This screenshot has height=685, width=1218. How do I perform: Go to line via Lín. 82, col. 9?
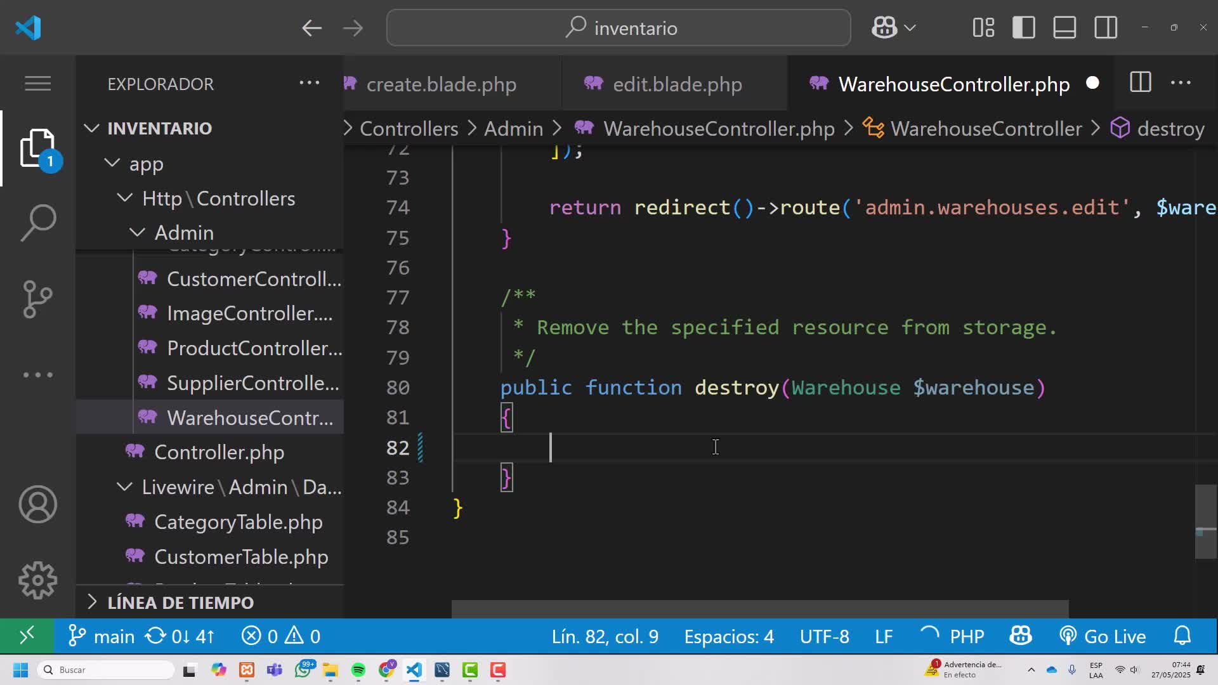point(605,636)
